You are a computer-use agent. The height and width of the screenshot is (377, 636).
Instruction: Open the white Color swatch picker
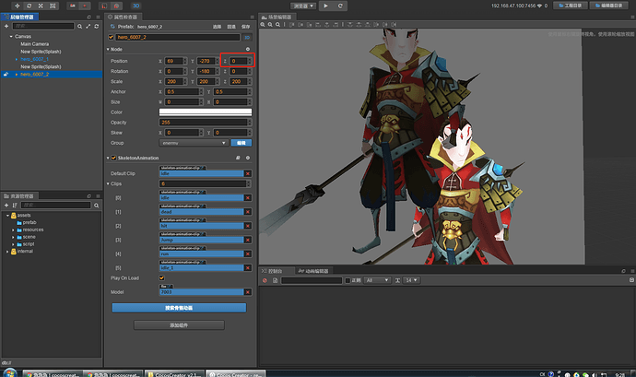click(206, 112)
